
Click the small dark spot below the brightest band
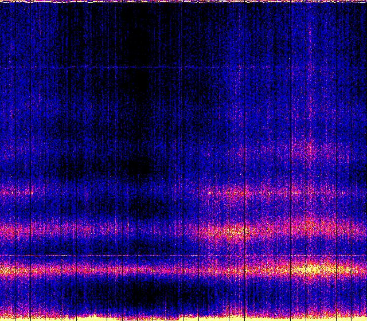[331, 284]
